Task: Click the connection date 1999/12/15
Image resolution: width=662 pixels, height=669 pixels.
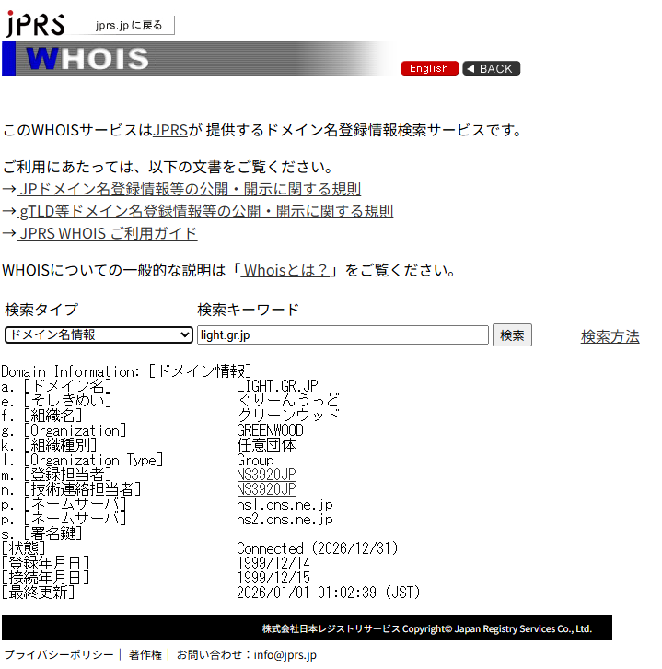Action: click(x=273, y=578)
